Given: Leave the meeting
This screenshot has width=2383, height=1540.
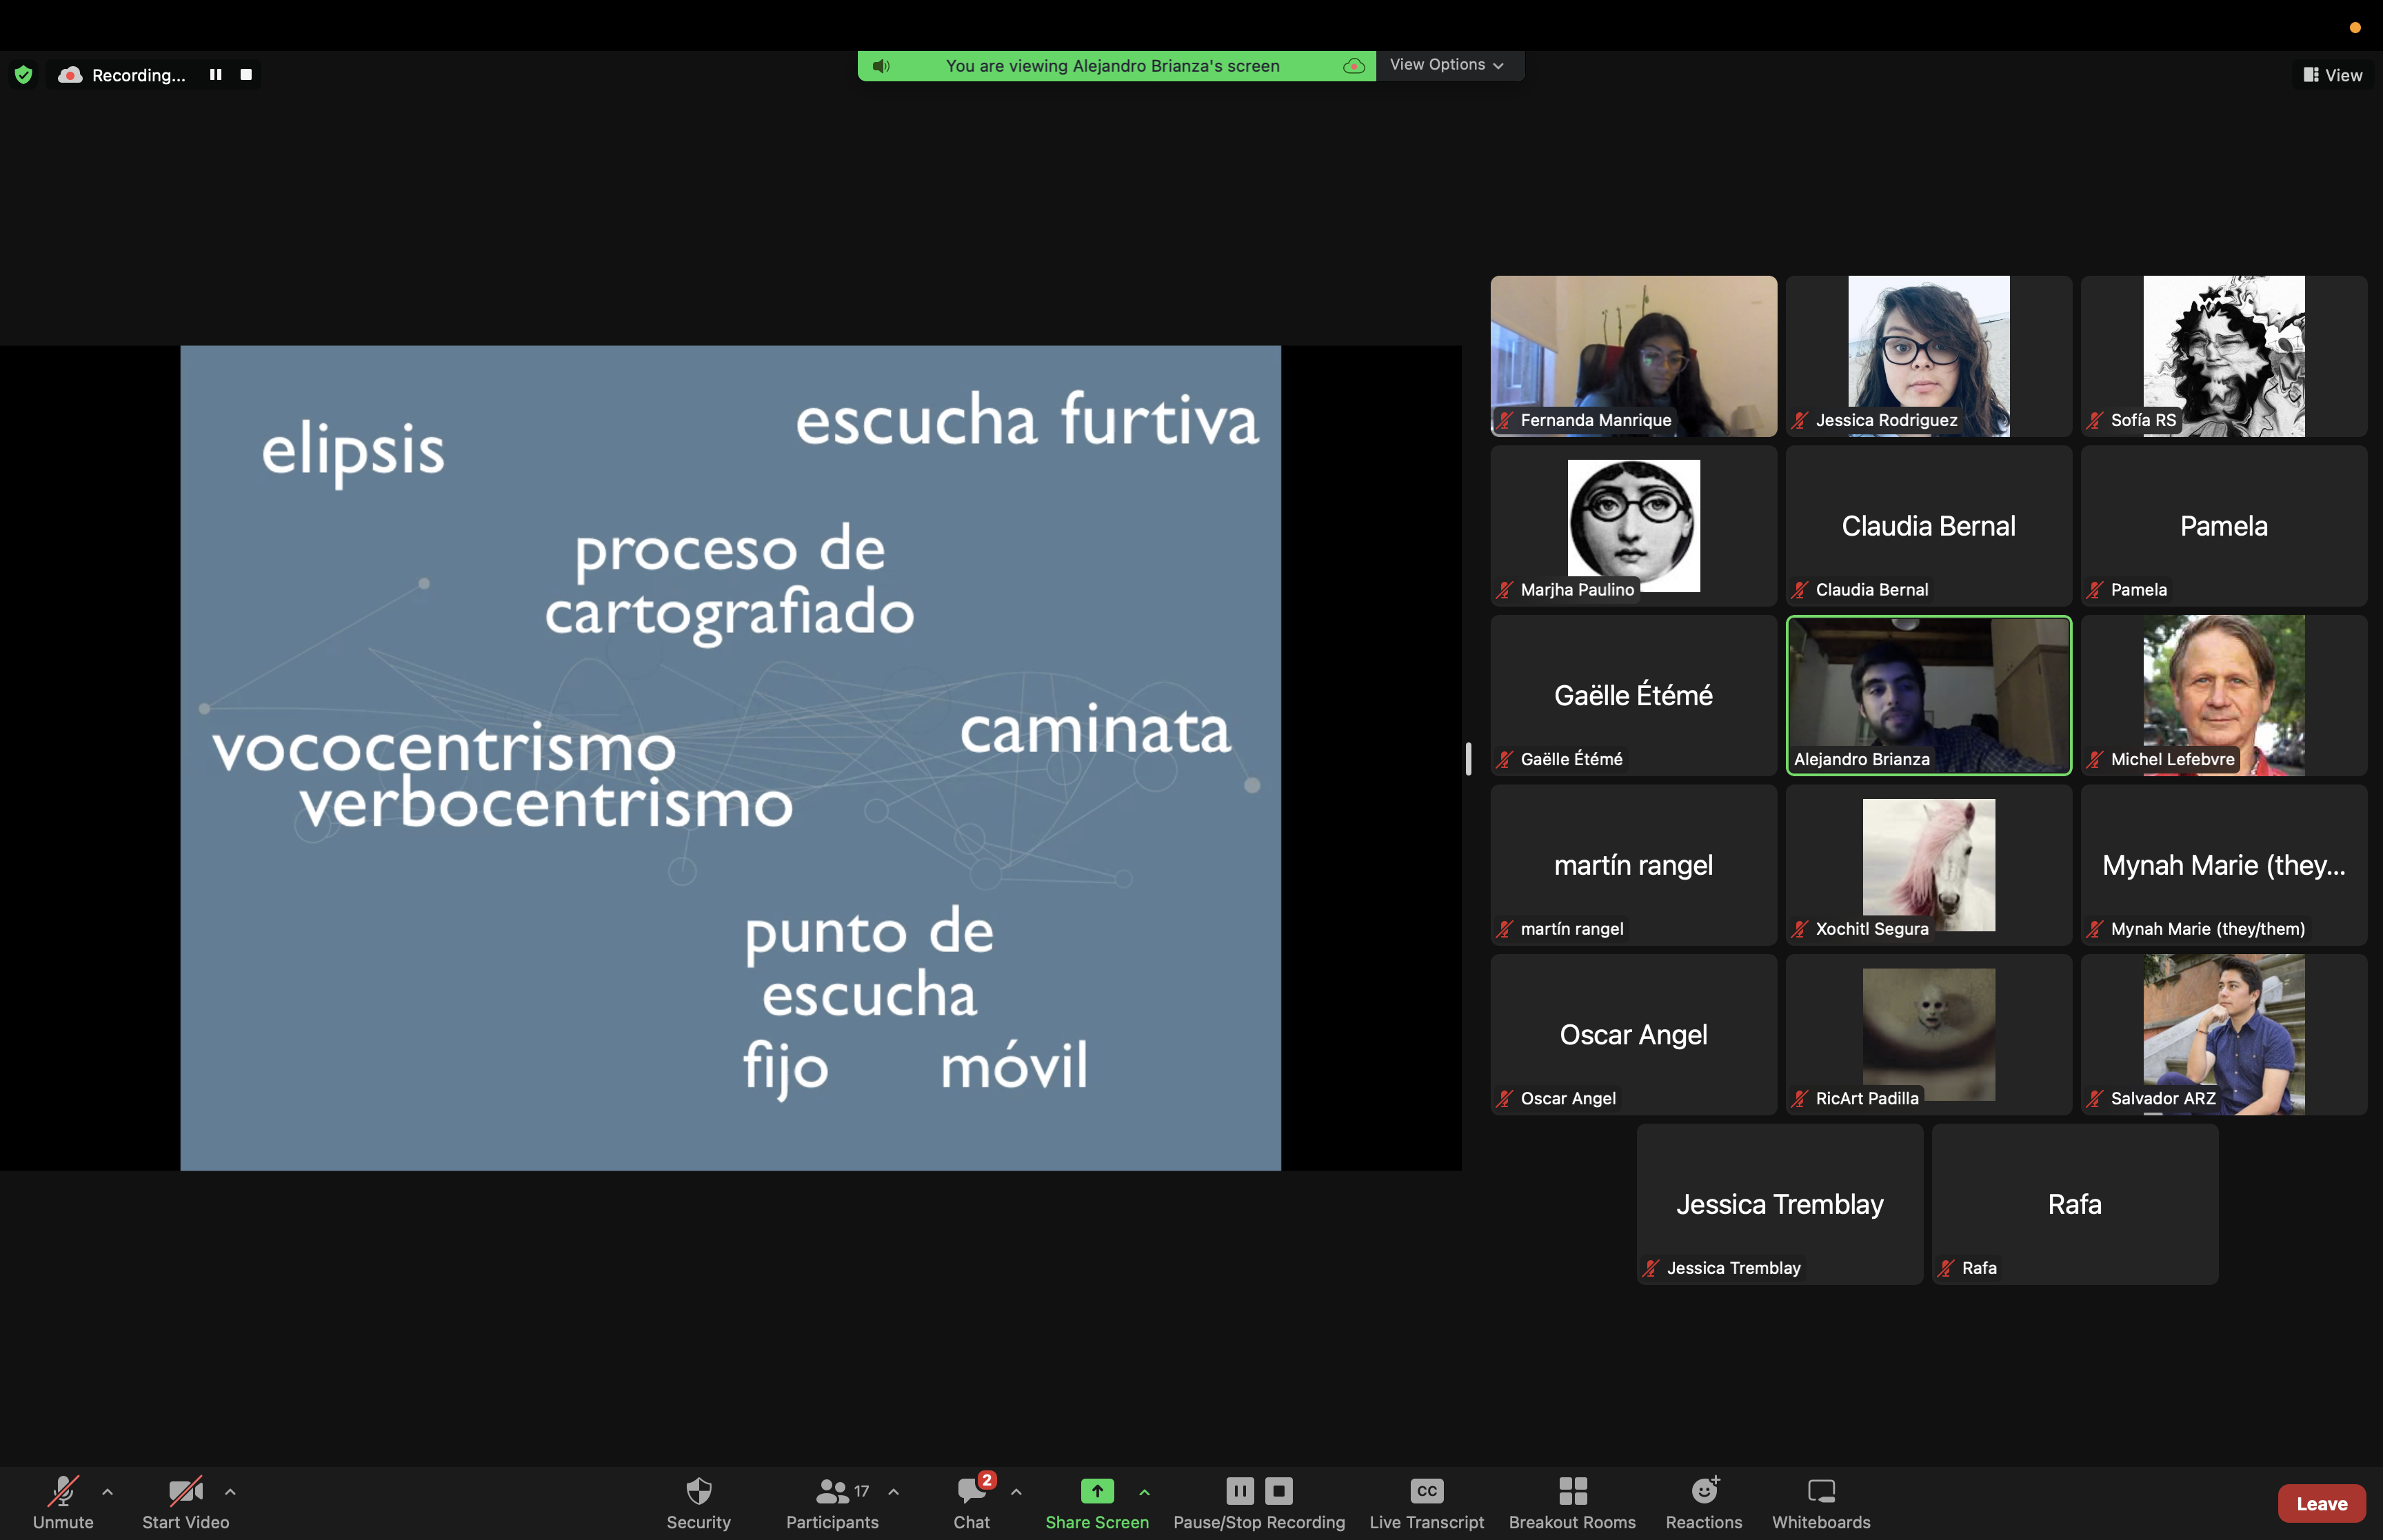Looking at the screenshot, I should click(x=2320, y=1503).
